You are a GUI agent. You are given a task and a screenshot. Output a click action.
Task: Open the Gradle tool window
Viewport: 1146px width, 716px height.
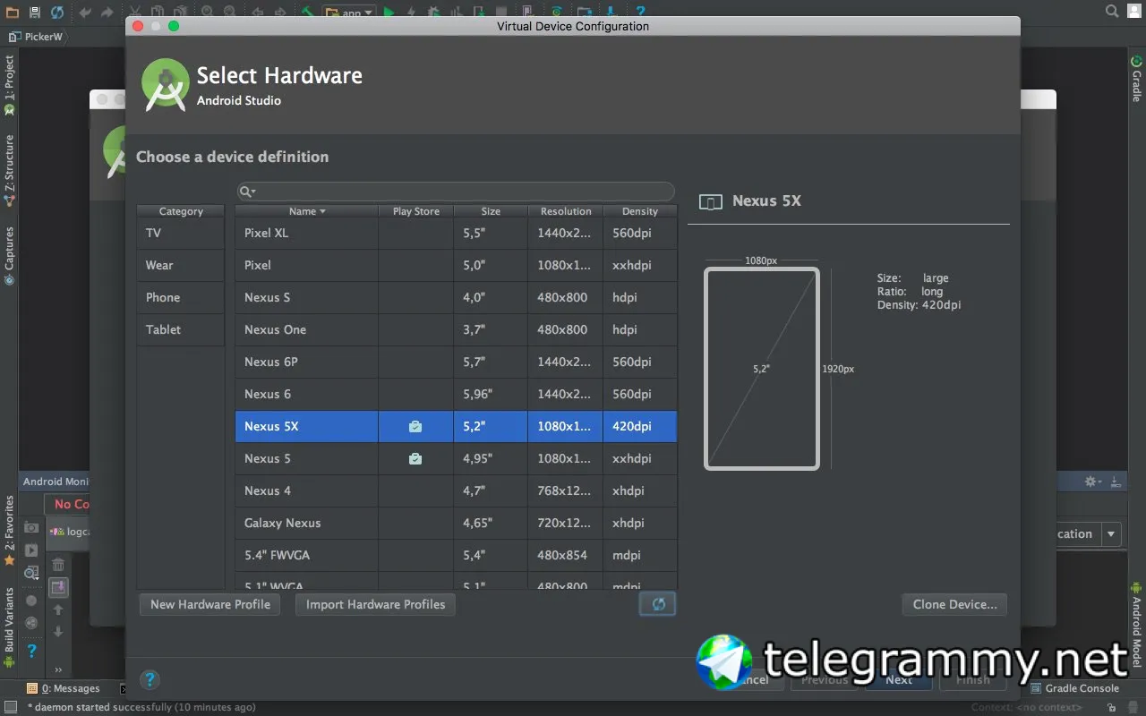click(1136, 79)
